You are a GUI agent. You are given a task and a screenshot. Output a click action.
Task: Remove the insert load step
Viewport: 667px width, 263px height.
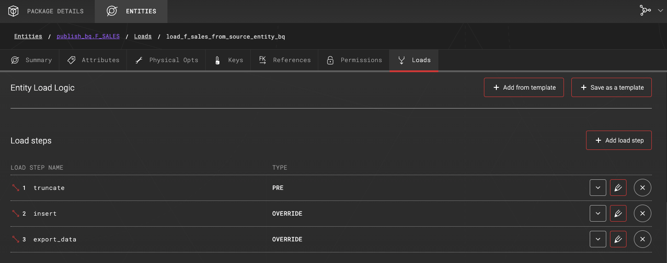[x=642, y=214]
